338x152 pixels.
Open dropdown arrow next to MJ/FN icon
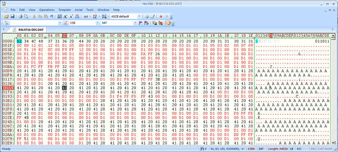[x=109, y=16]
